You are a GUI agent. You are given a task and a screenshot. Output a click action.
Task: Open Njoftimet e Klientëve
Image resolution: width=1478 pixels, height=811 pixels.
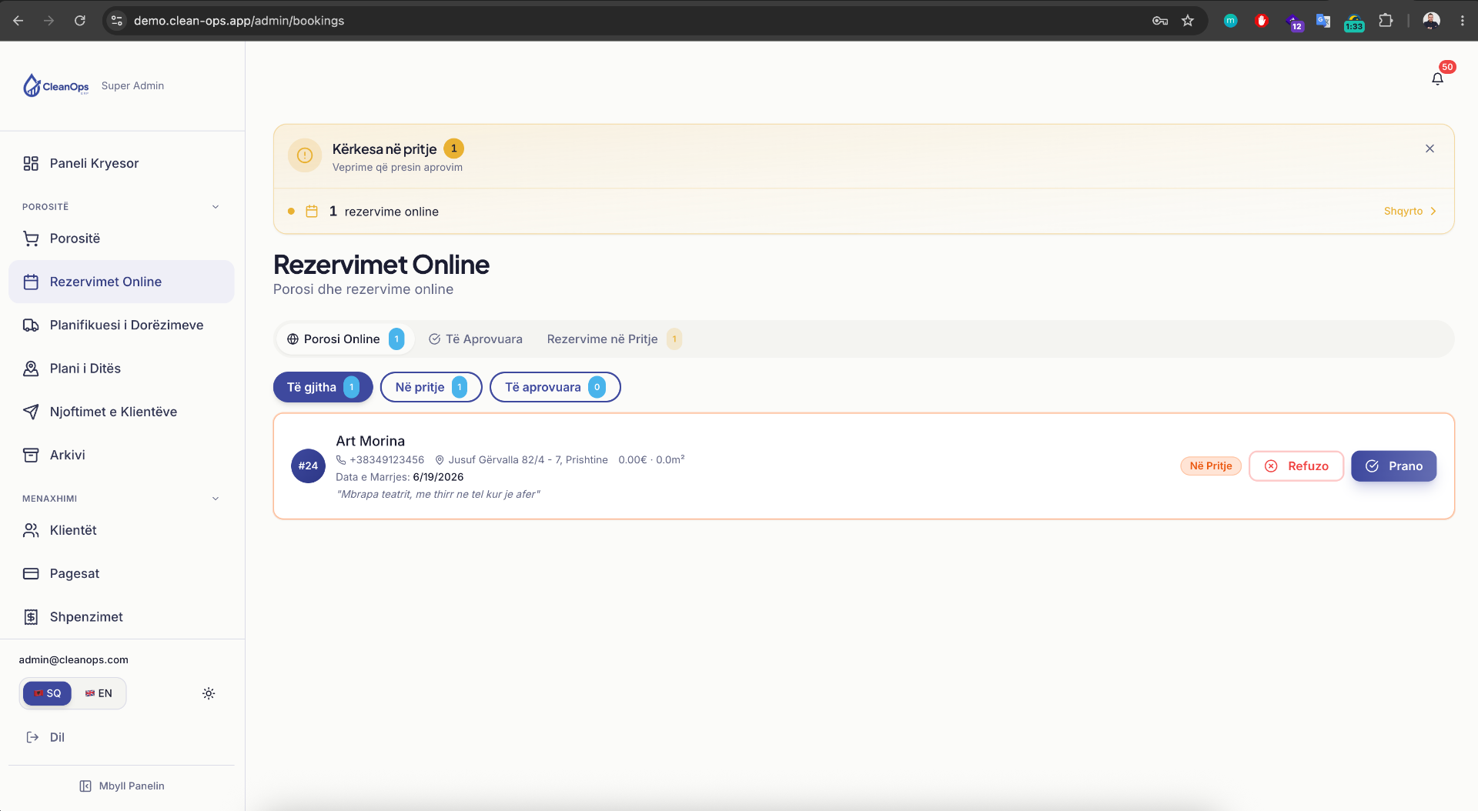coord(122,412)
